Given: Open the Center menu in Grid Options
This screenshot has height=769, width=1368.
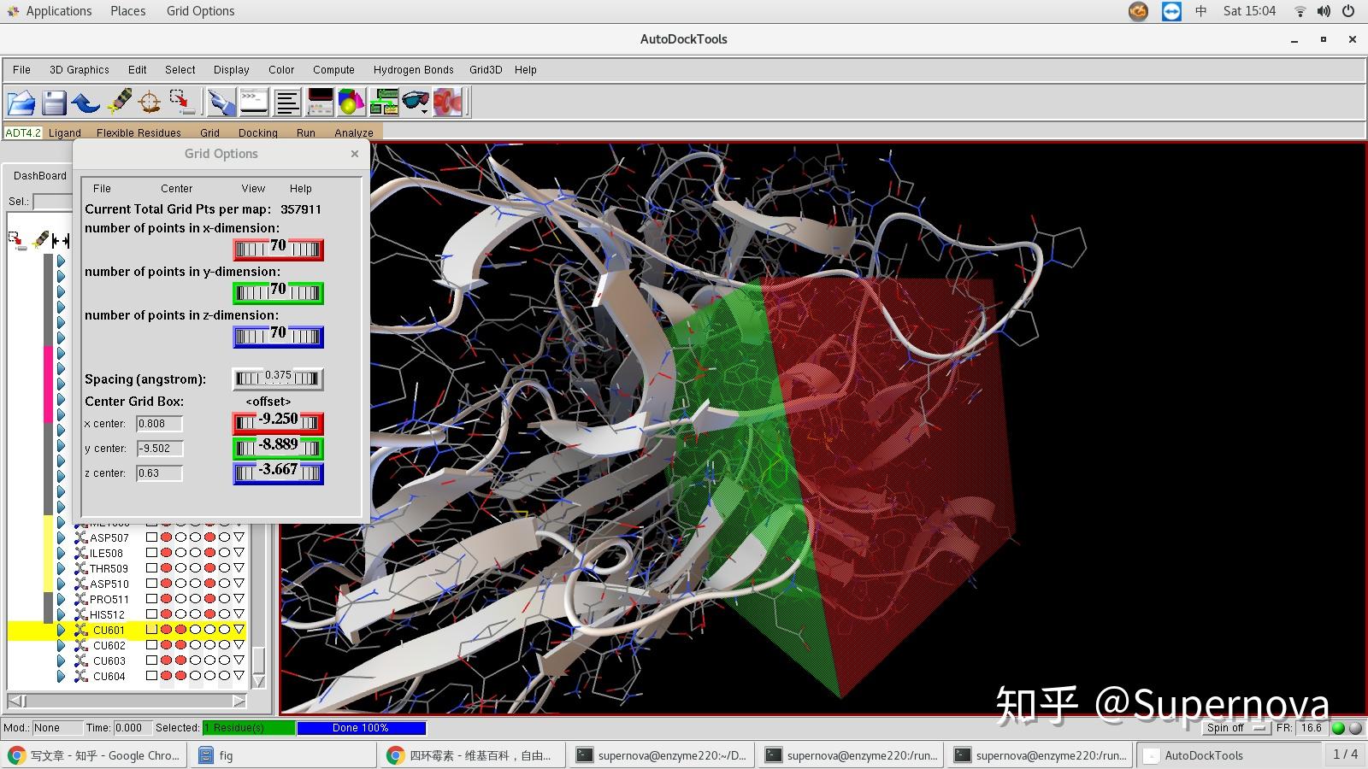Looking at the screenshot, I should click(x=176, y=189).
